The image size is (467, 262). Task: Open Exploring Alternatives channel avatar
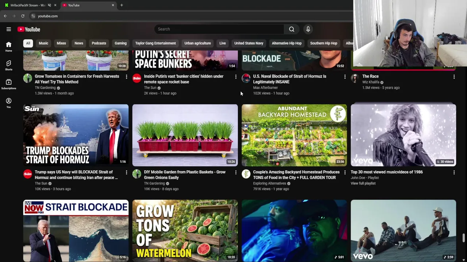(246, 174)
